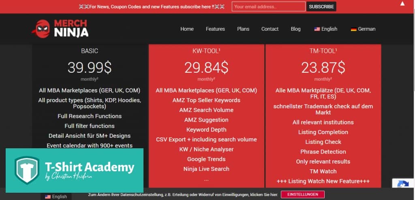The image size is (415, 200).
Task: Click the Keyword Depth feature
Action: [206, 130]
